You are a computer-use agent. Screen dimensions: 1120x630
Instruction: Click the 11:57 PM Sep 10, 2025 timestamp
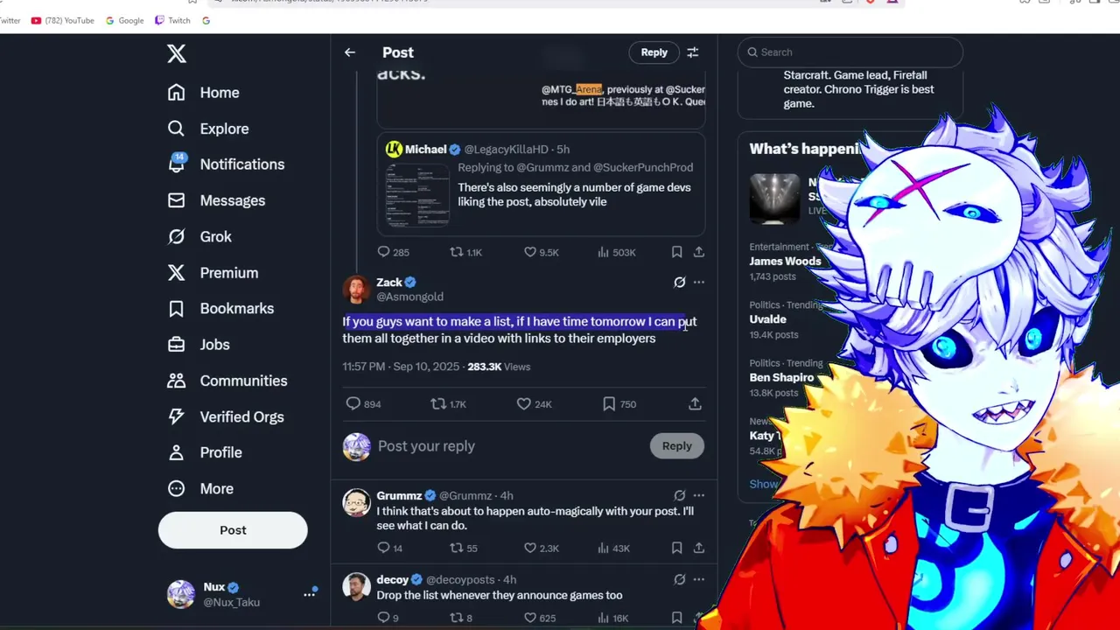click(x=401, y=367)
